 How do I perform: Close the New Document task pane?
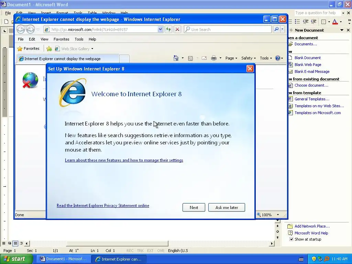[348, 30]
